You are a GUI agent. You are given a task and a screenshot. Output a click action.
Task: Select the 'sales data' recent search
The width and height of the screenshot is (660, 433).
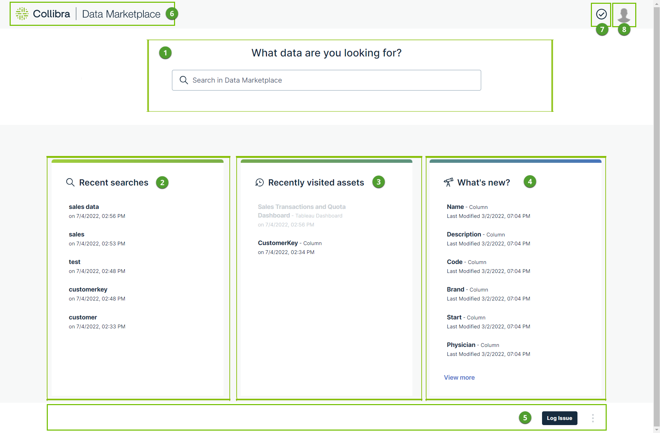[84, 207]
